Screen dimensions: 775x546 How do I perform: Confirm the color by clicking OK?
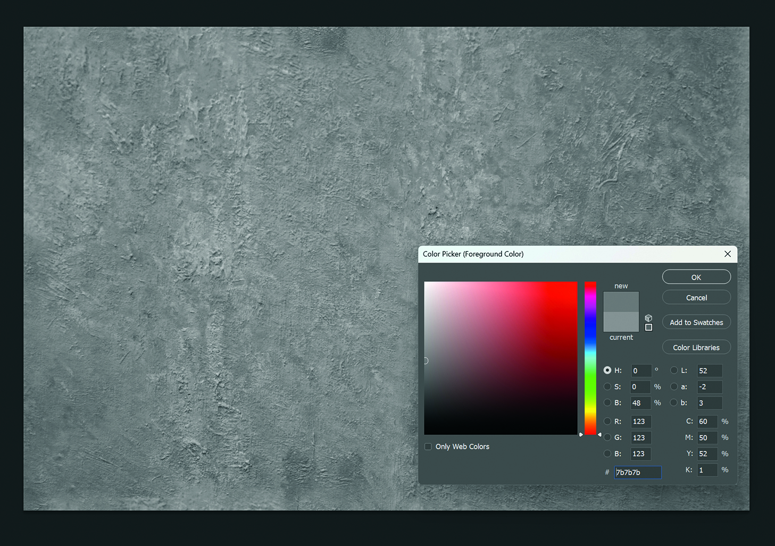click(696, 276)
